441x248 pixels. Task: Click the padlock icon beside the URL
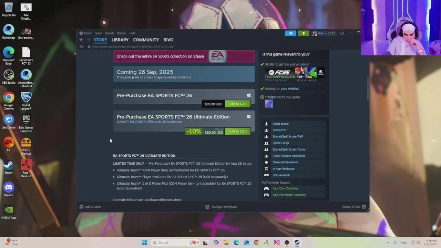[x=89, y=46]
